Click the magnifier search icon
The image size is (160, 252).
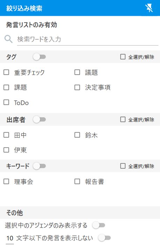(x=8, y=39)
